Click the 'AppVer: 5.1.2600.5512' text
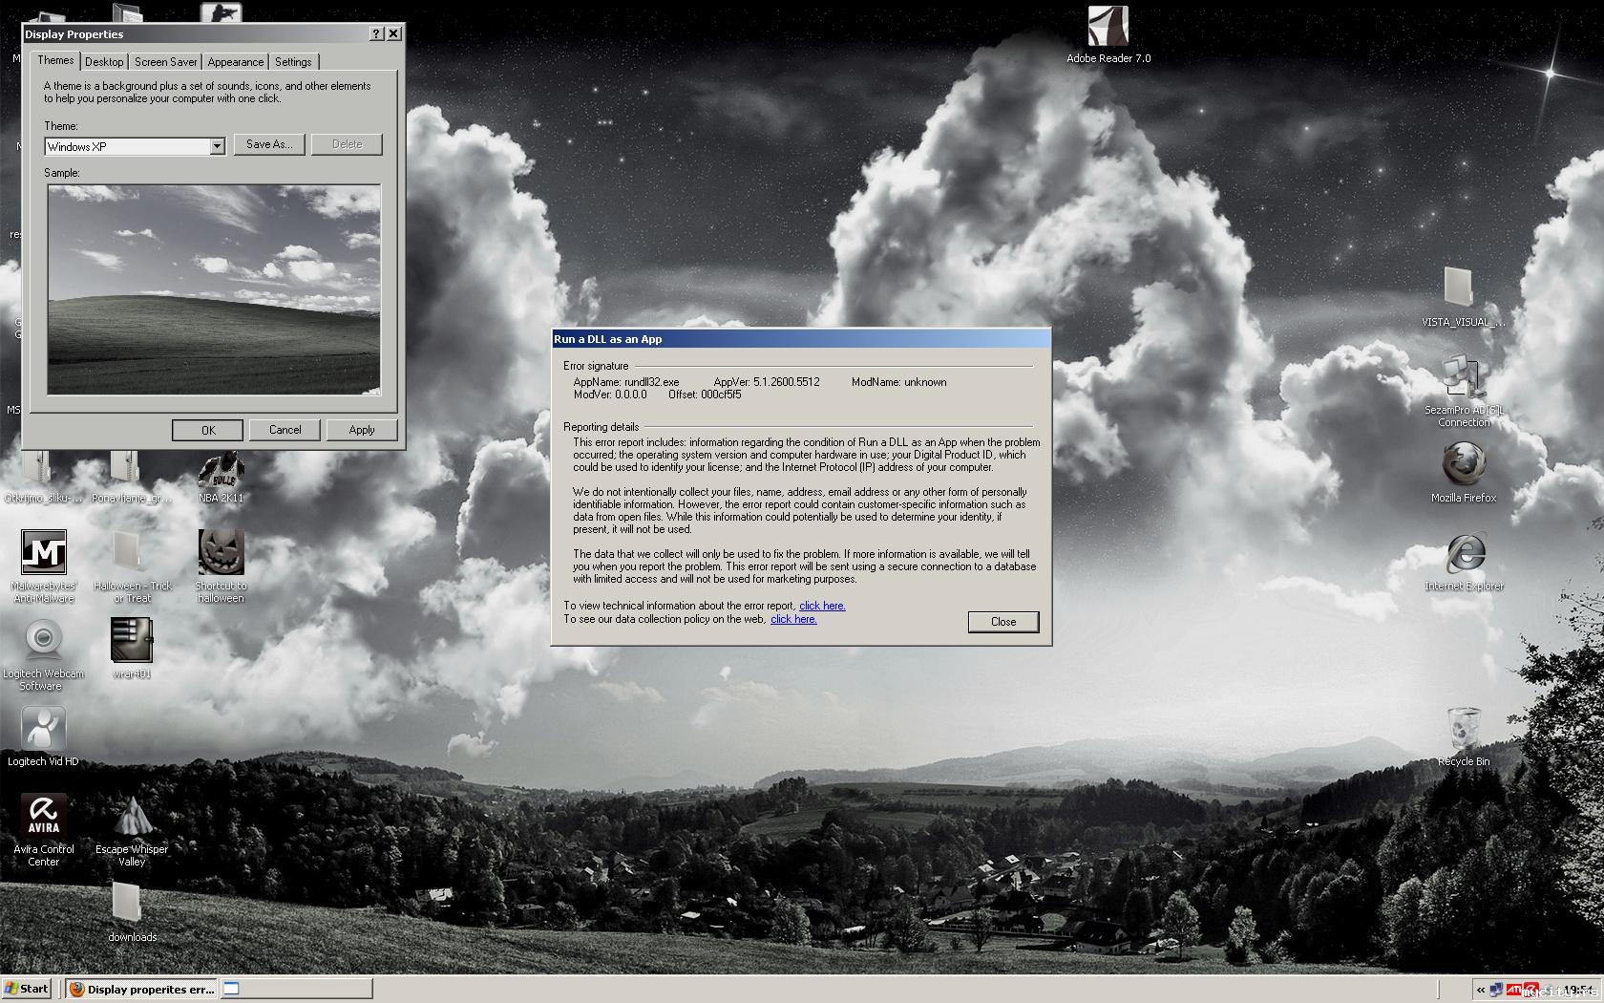 pos(767,382)
